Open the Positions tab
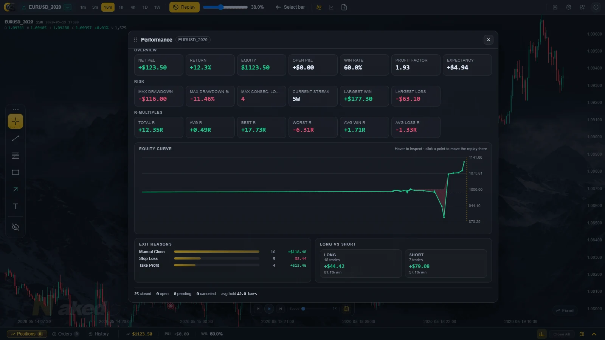 tap(26, 334)
